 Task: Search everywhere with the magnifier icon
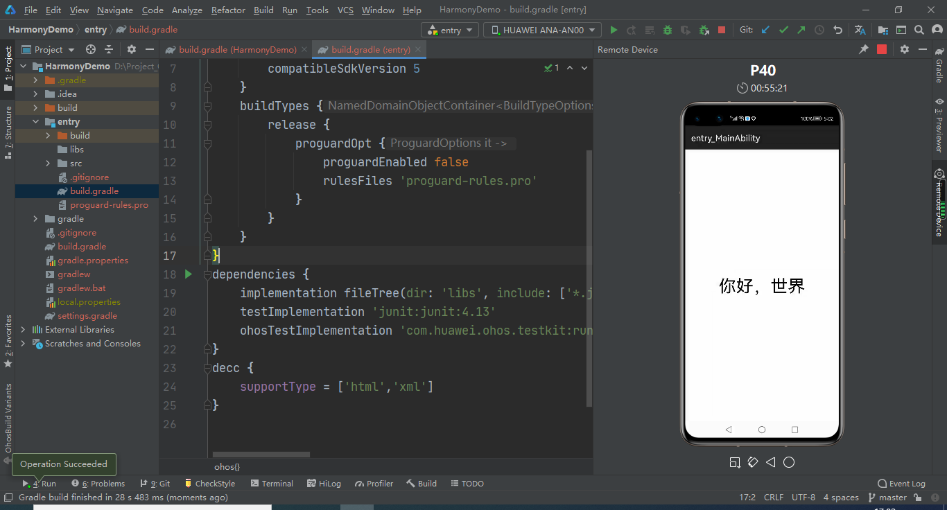(x=919, y=30)
